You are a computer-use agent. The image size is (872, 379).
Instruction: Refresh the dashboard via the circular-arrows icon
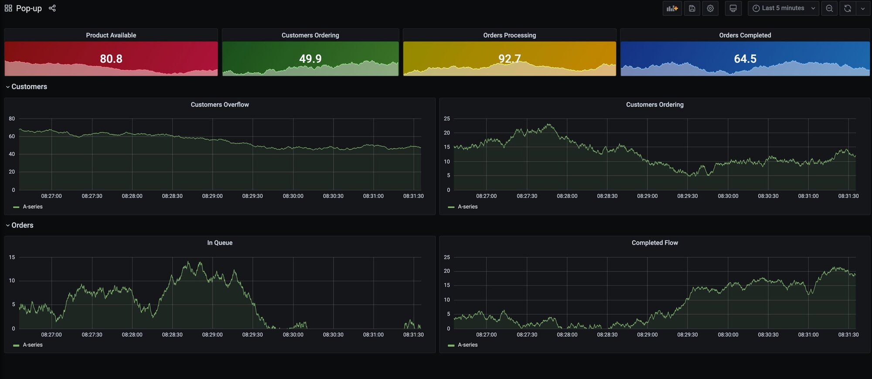(848, 8)
